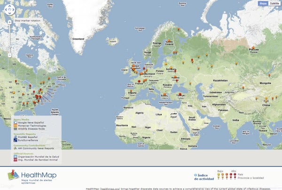Screen dimensions: 282x190
Task: Pan the map up with the arrow
Action: [10, 6]
